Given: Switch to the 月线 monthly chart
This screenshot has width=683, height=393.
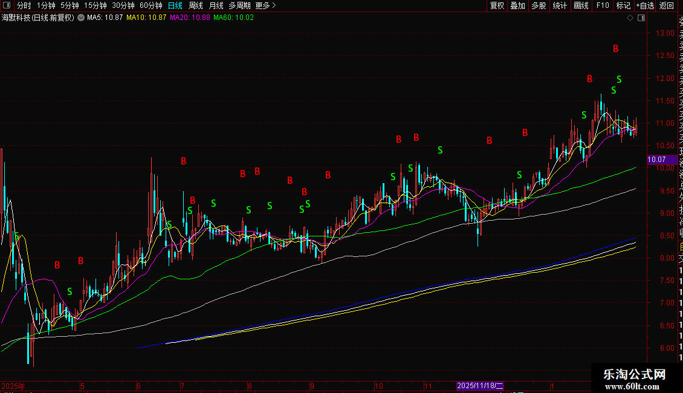Looking at the screenshot, I should [216, 5].
